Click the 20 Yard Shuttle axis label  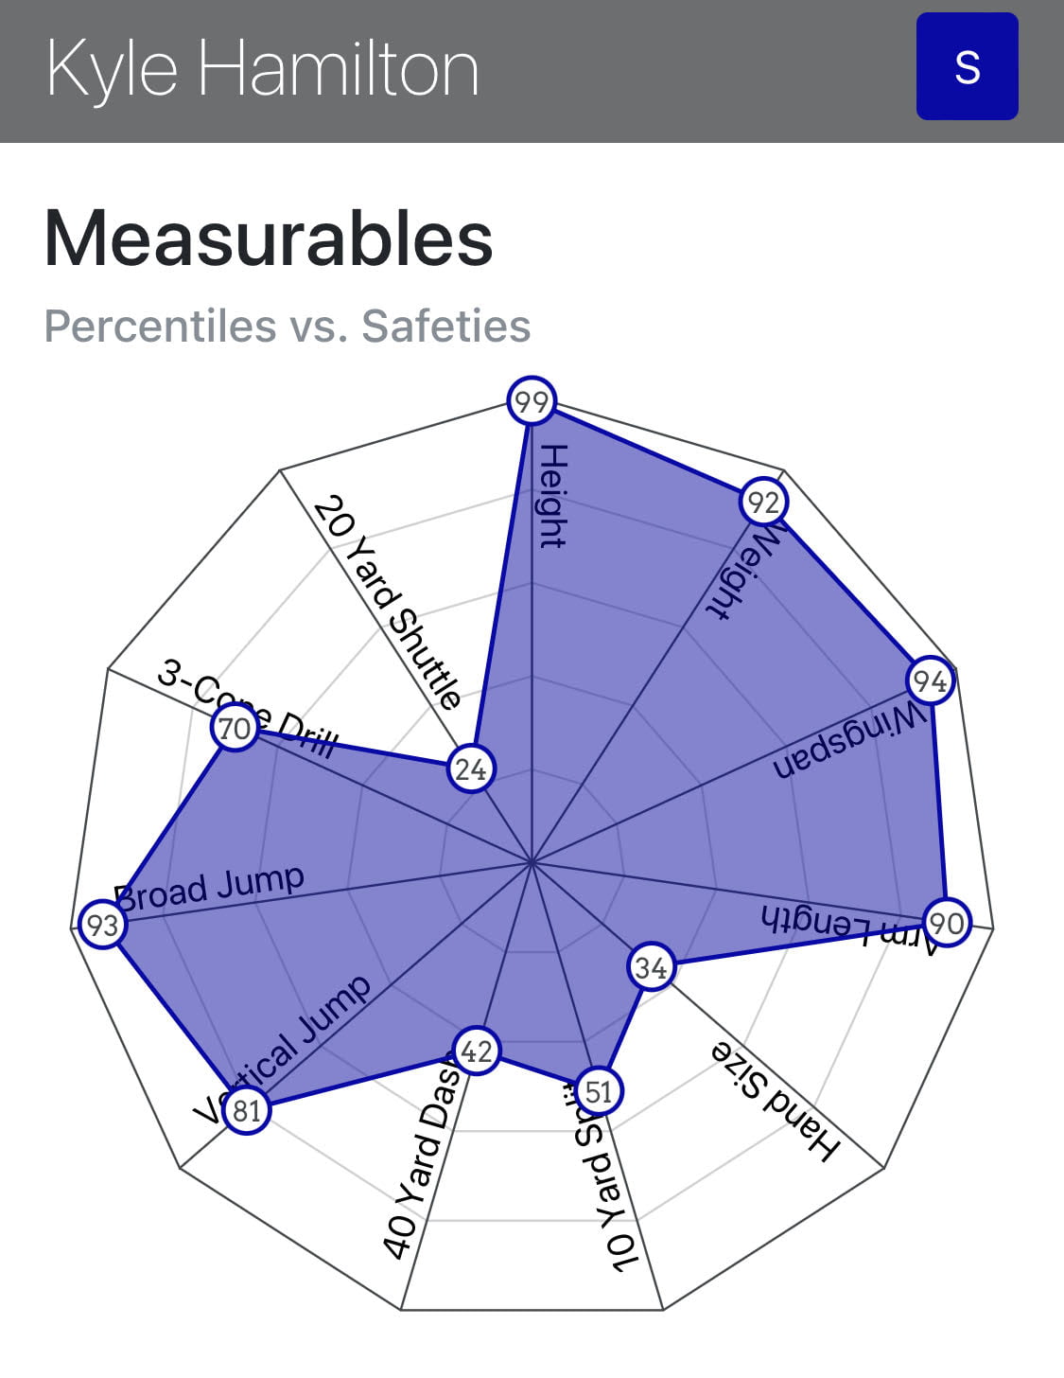pos(388,602)
